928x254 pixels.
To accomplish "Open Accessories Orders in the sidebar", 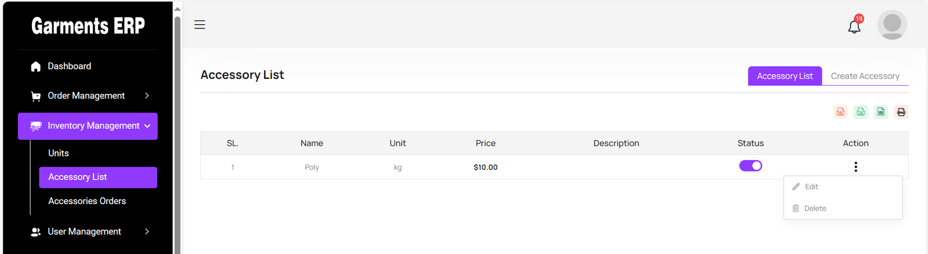I will [87, 201].
